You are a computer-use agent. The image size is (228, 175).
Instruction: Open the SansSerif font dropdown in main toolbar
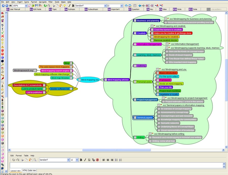(x=105, y=6)
